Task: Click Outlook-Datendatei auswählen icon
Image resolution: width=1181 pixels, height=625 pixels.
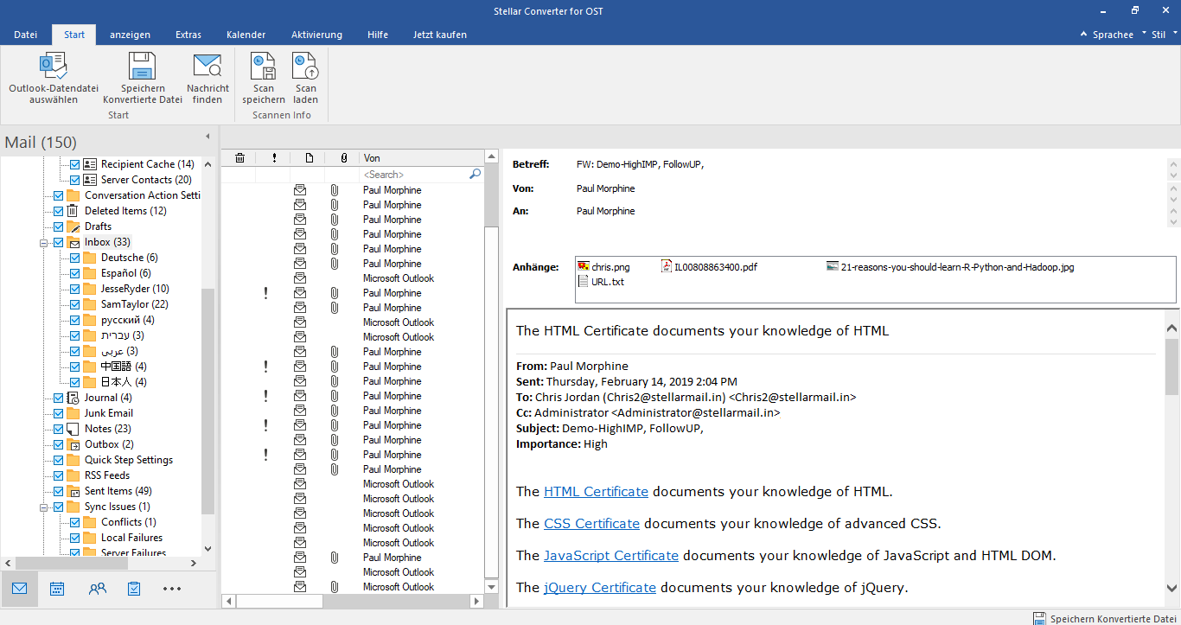Action: 53,66
